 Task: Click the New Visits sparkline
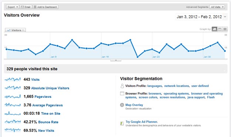[13, 130]
